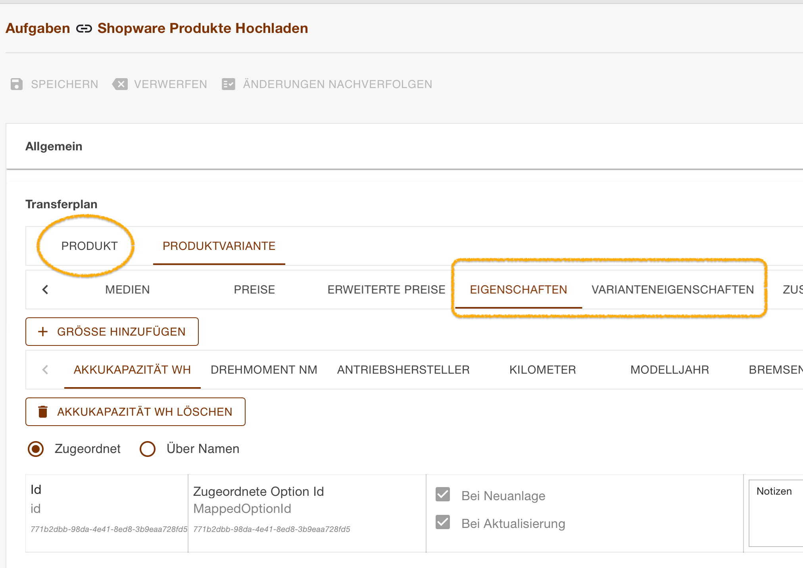The image size is (803, 568).
Task: Expand the Allgemein section header
Action: (x=405, y=146)
